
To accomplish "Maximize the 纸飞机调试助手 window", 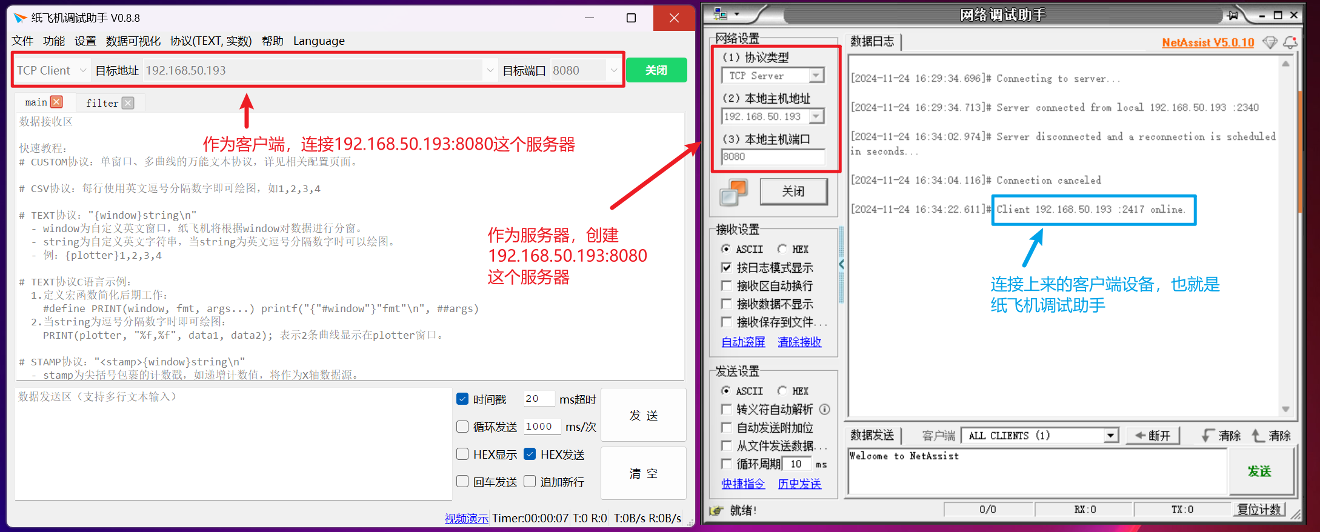I will pyautogui.click(x=631, y=18).
